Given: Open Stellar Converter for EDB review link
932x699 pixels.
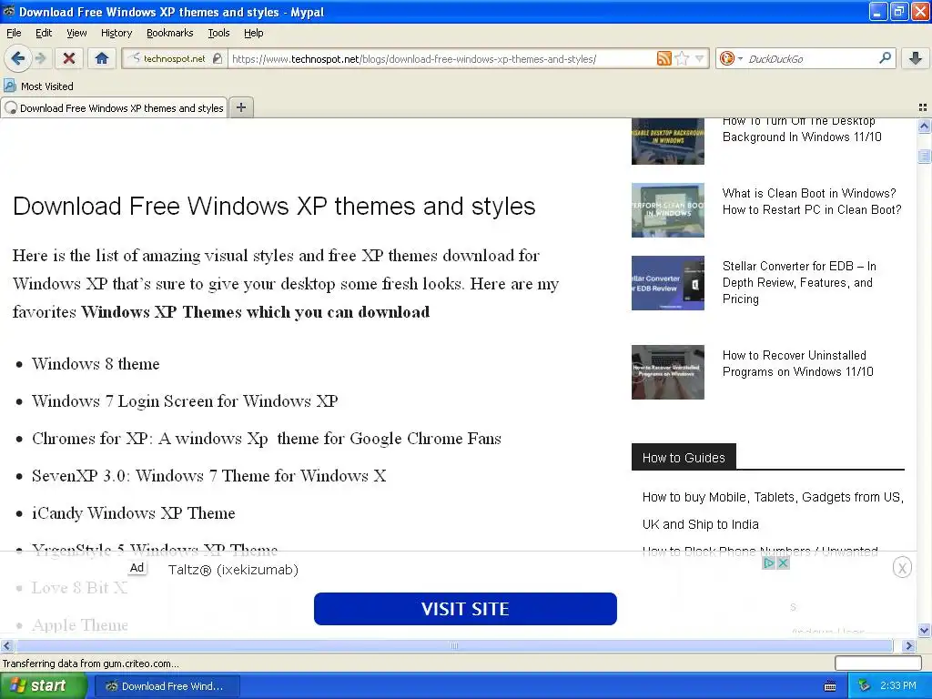Looking at the screenshot, I should coord(799,282).
